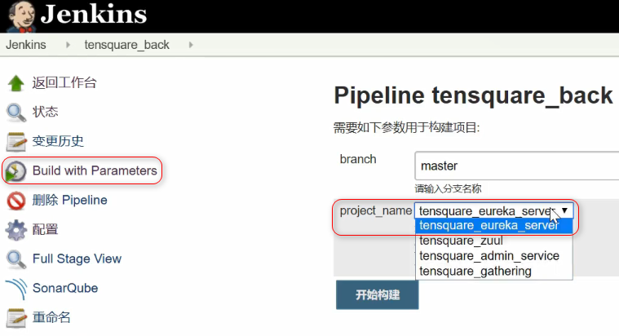Open the SonarQube link
Viewport: 619px width, 336px height.
pos(65,288)
